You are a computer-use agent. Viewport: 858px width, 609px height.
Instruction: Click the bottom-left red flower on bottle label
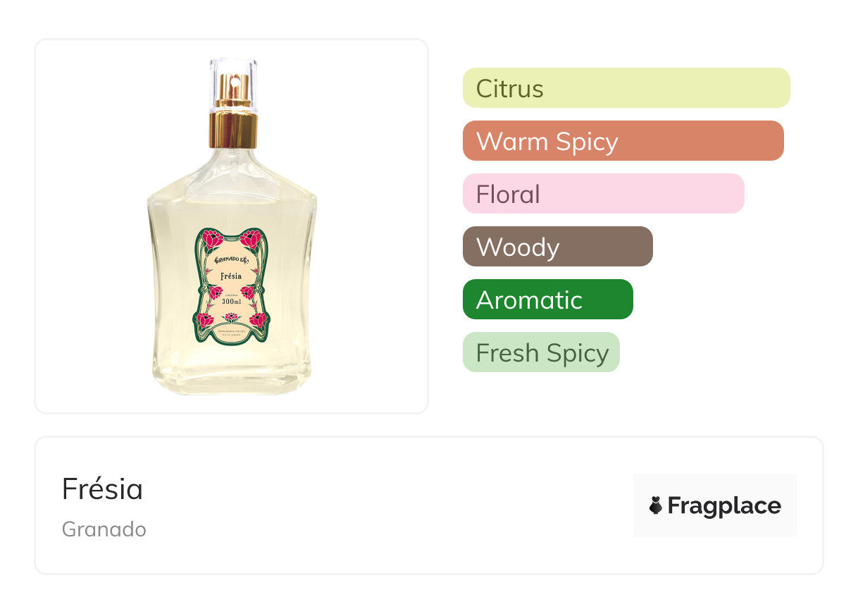click(206, 319)
